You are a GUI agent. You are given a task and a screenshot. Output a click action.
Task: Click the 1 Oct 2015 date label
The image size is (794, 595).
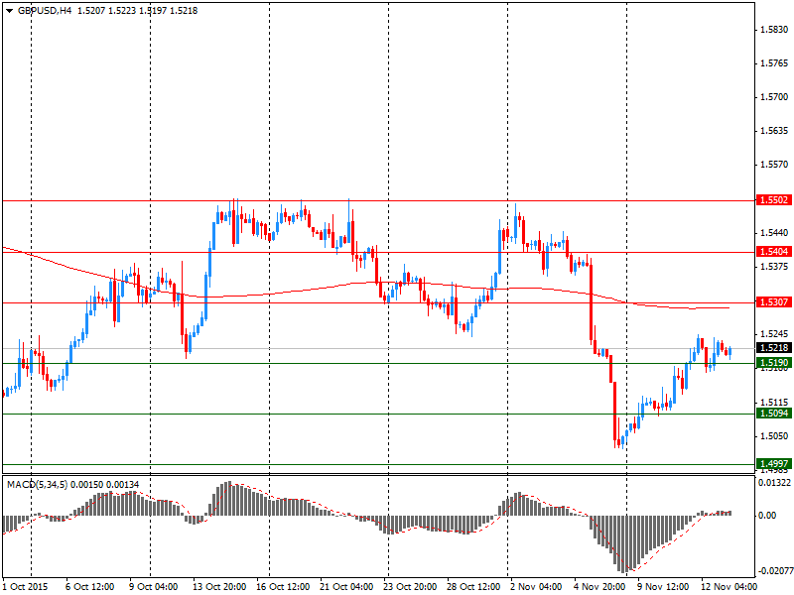pyautogui.click(x=26, y=586)
